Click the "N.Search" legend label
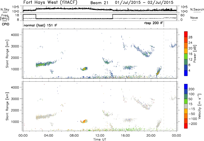204x141 pixels. coord(197,9)
